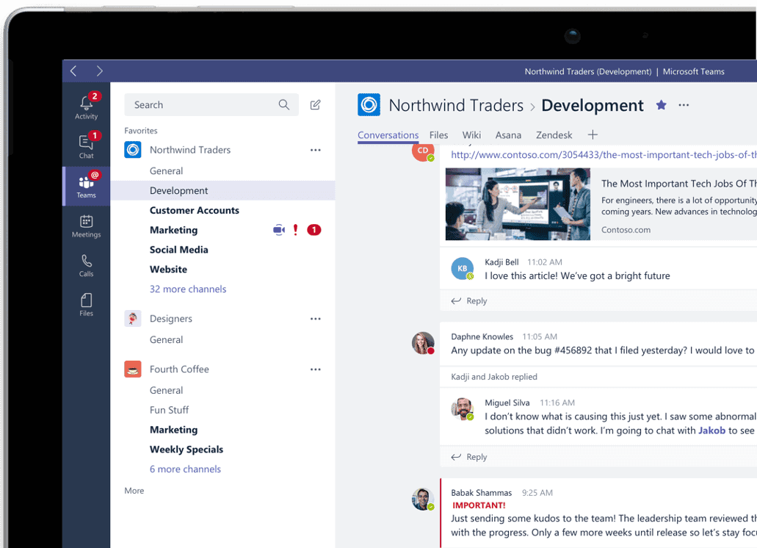Open more options for Northwind Traders team
This screenshot has width=757, height=548.
[x=316, y=150]
